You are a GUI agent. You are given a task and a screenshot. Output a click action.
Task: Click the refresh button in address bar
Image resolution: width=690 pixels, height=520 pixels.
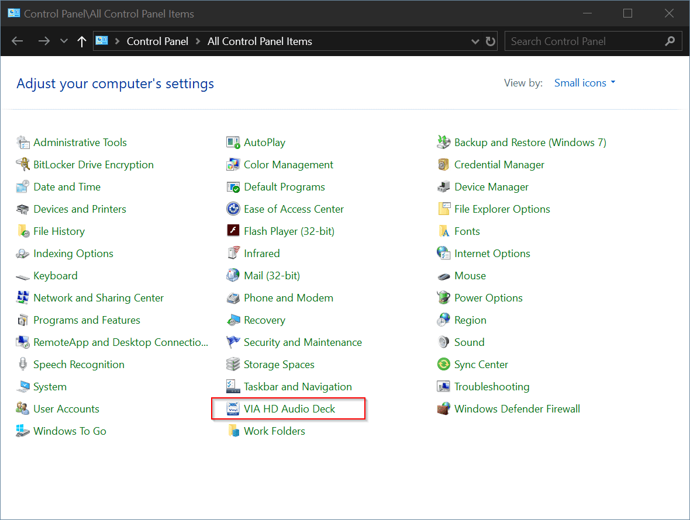click(x=490, y=41)
